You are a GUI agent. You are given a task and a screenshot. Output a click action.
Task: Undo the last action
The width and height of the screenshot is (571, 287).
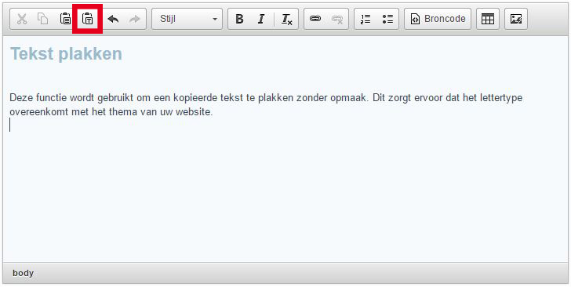(x=113, y=19)
